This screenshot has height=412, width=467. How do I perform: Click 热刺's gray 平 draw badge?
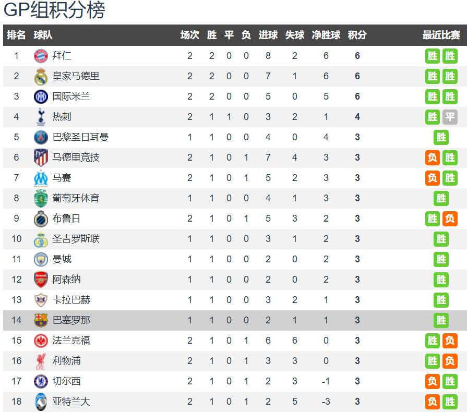pyautogui.click(x=450, y=117)
